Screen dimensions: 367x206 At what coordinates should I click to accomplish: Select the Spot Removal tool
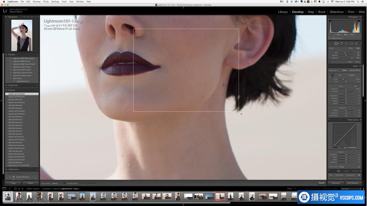(336, 43)
